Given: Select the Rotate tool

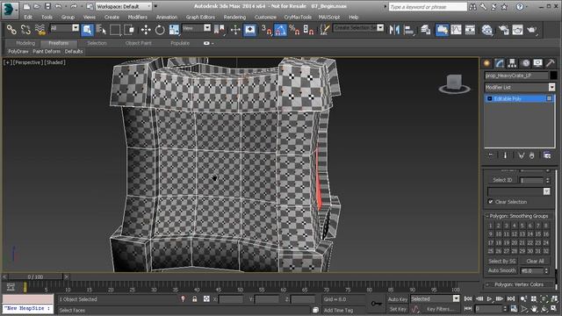Looking at the screenshot, I should pyautogui.click(x=160, y=30).
